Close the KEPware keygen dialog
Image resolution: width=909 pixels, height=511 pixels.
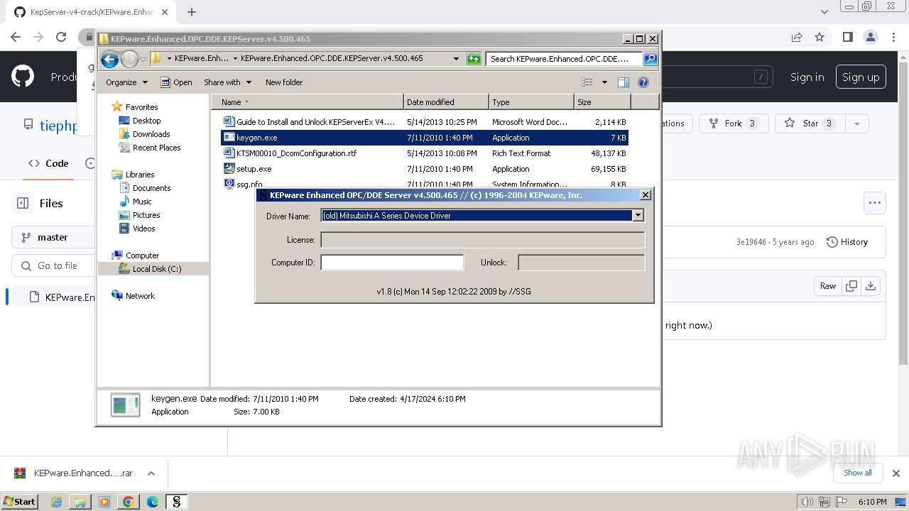(646, 195)
